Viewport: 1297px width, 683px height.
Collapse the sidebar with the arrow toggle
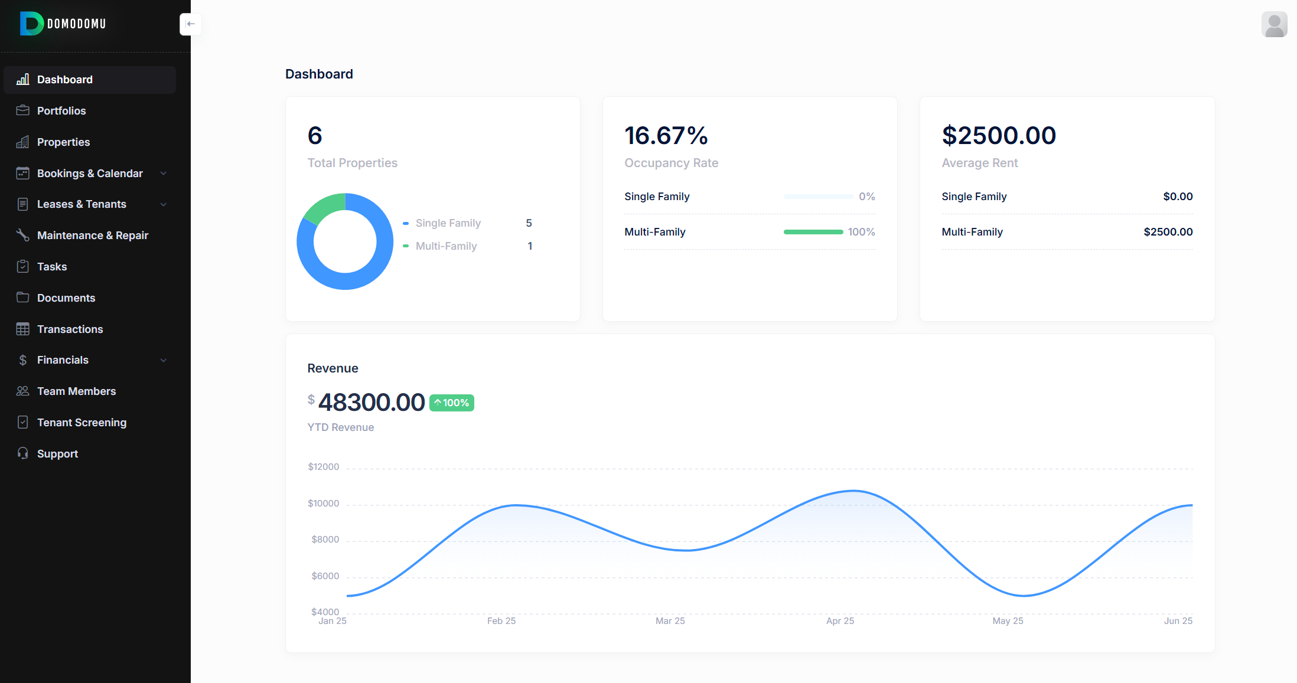[190, 24]
